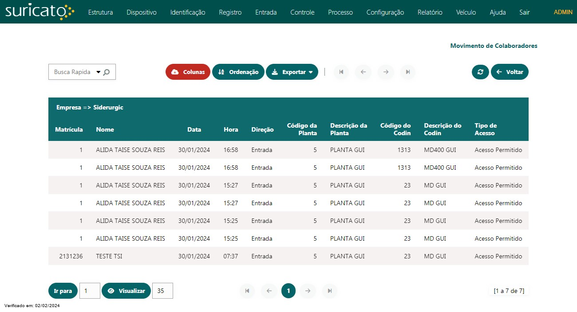Click the magnifier search icon
Image resolution: width=577 pixels, height=312 pixels.
click(x=107, y=72)
